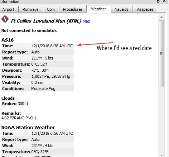
Task: Click the Remarks label
Action: click(11, 113)
